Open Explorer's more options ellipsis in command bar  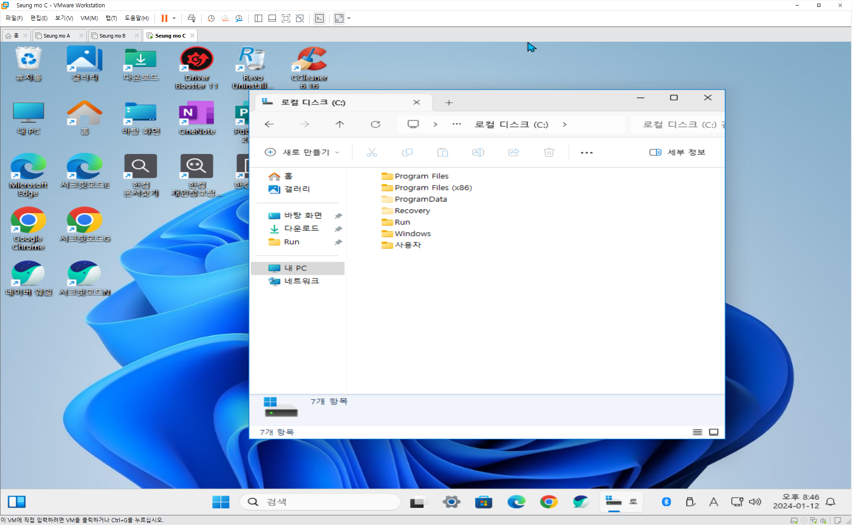tap(587, 153)
